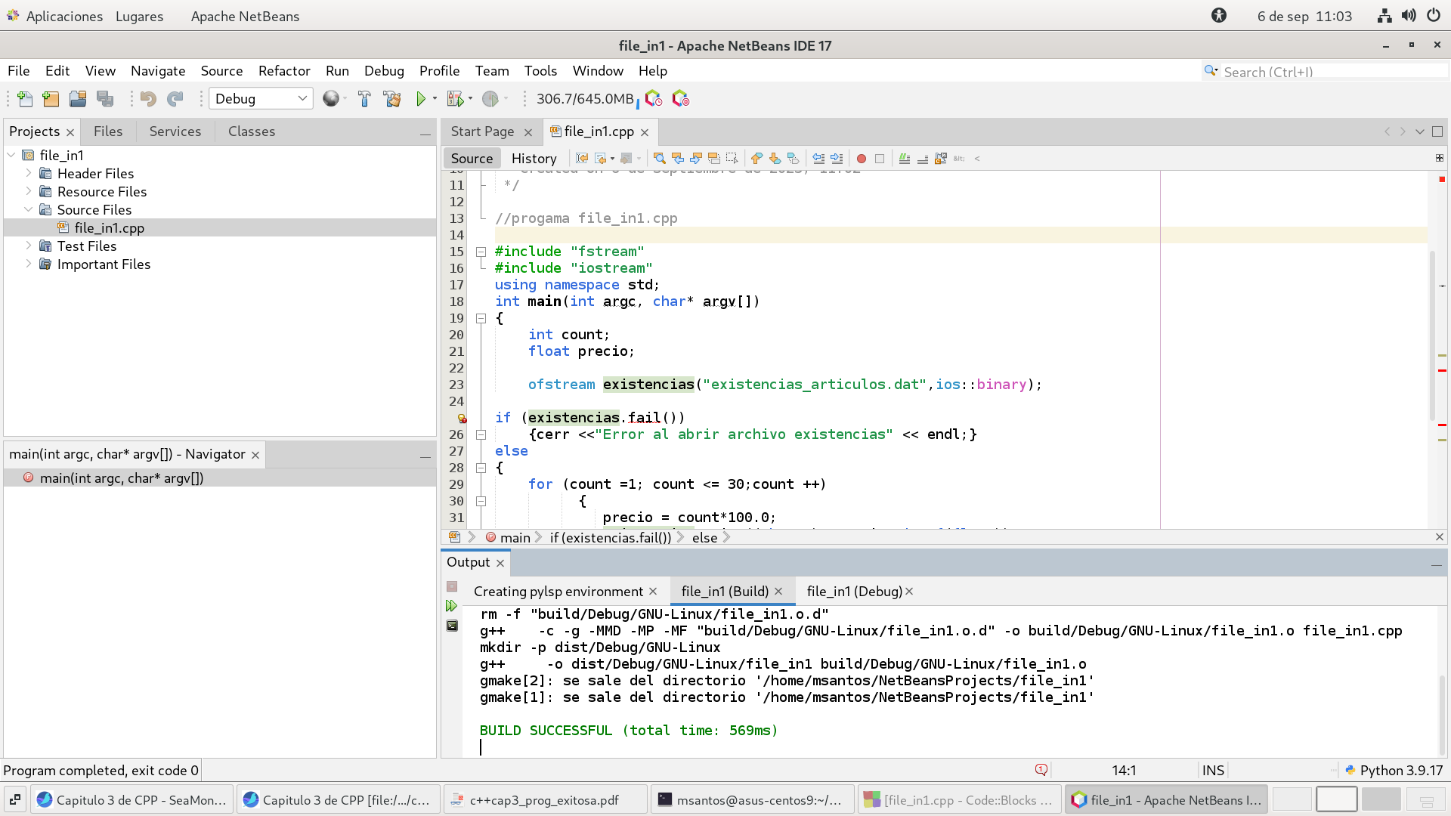Collapse the file_in1 project node
1451x816 pixels.
point(11,155)
